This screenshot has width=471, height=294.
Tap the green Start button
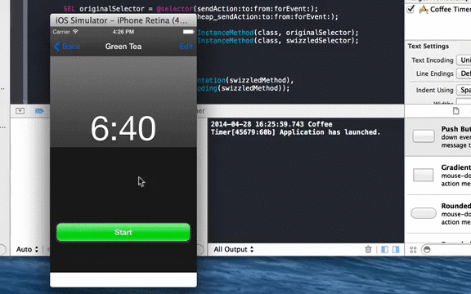coord(123,232)
